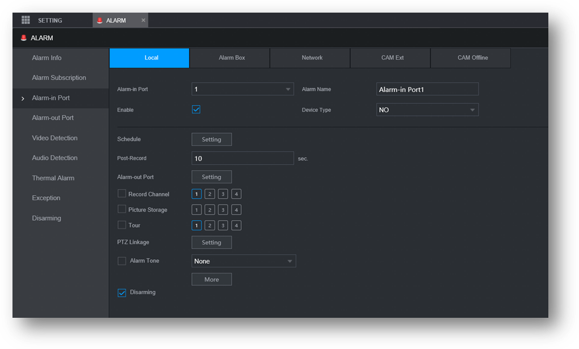Close the ALARM tab with X
Viewport: 579px width, 349px height.
point(143,20)
